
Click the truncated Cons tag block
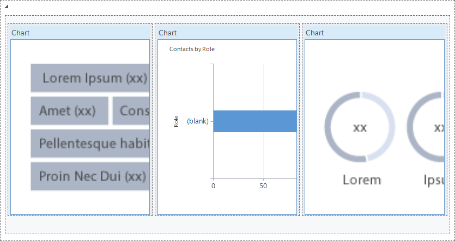pyautogui.click(x=131, y=110)
